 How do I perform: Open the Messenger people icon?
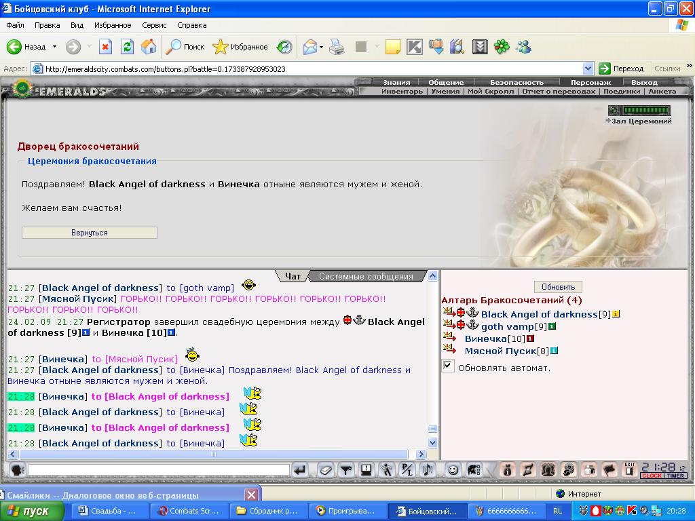pyautogui.click(x=523, y=47)
